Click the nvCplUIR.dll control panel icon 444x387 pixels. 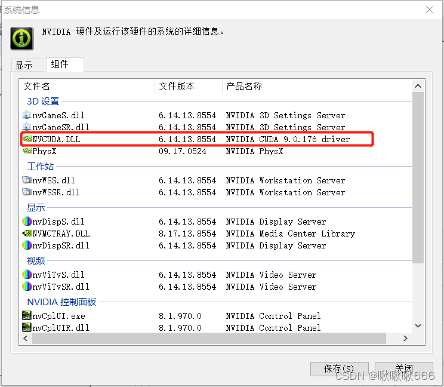(27, 327)
